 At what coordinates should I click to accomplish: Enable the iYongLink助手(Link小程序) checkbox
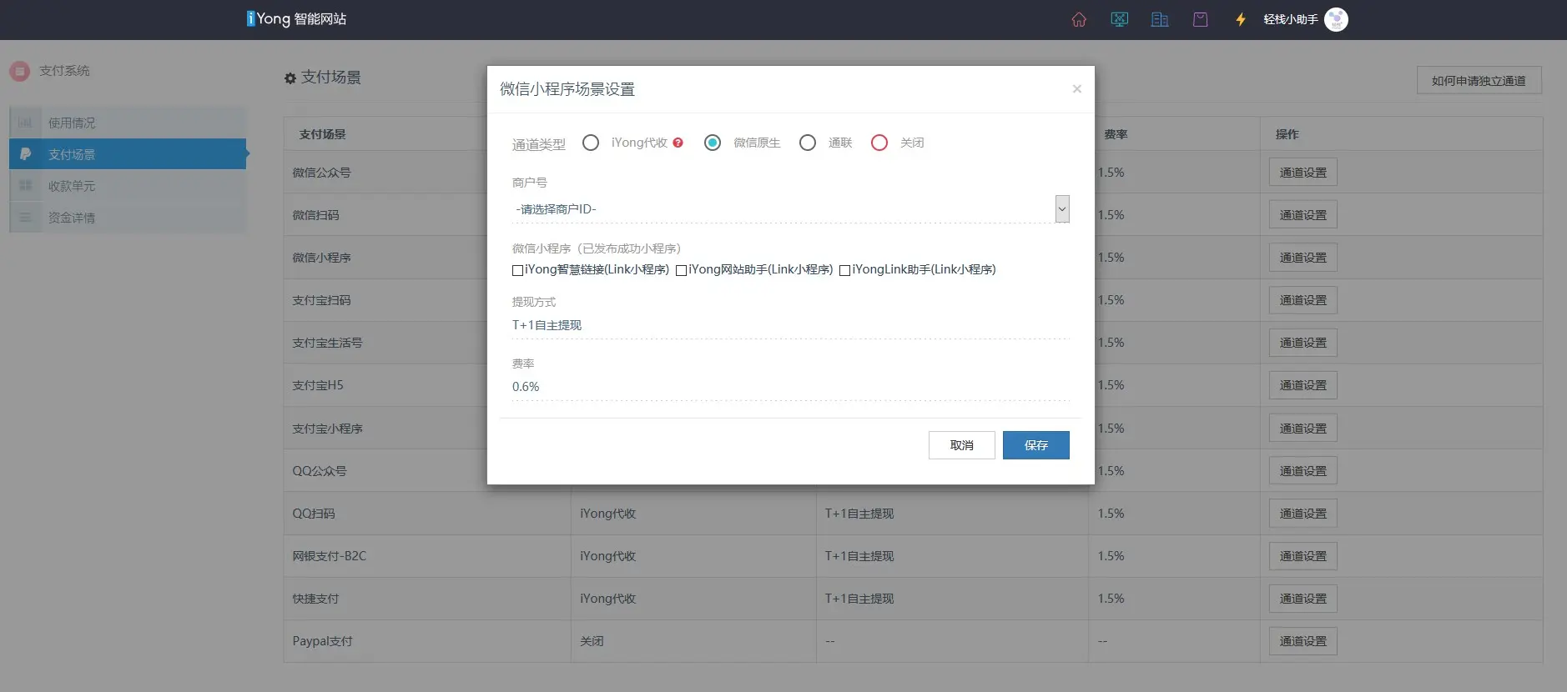[844, 270]
